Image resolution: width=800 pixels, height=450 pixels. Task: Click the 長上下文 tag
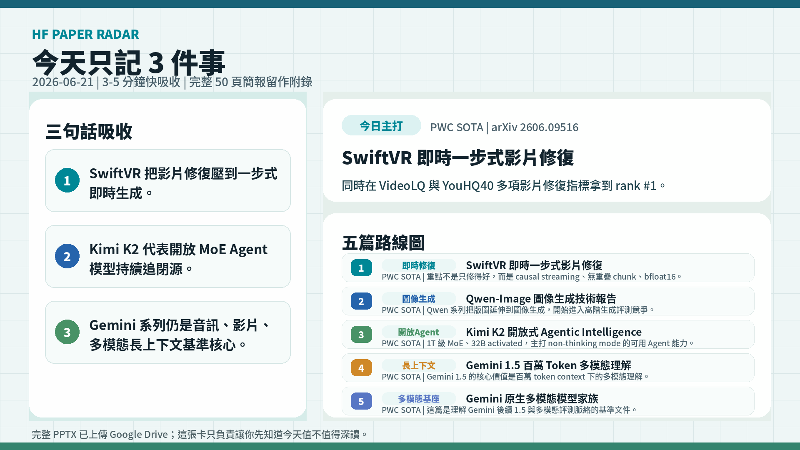coord(419,365)
